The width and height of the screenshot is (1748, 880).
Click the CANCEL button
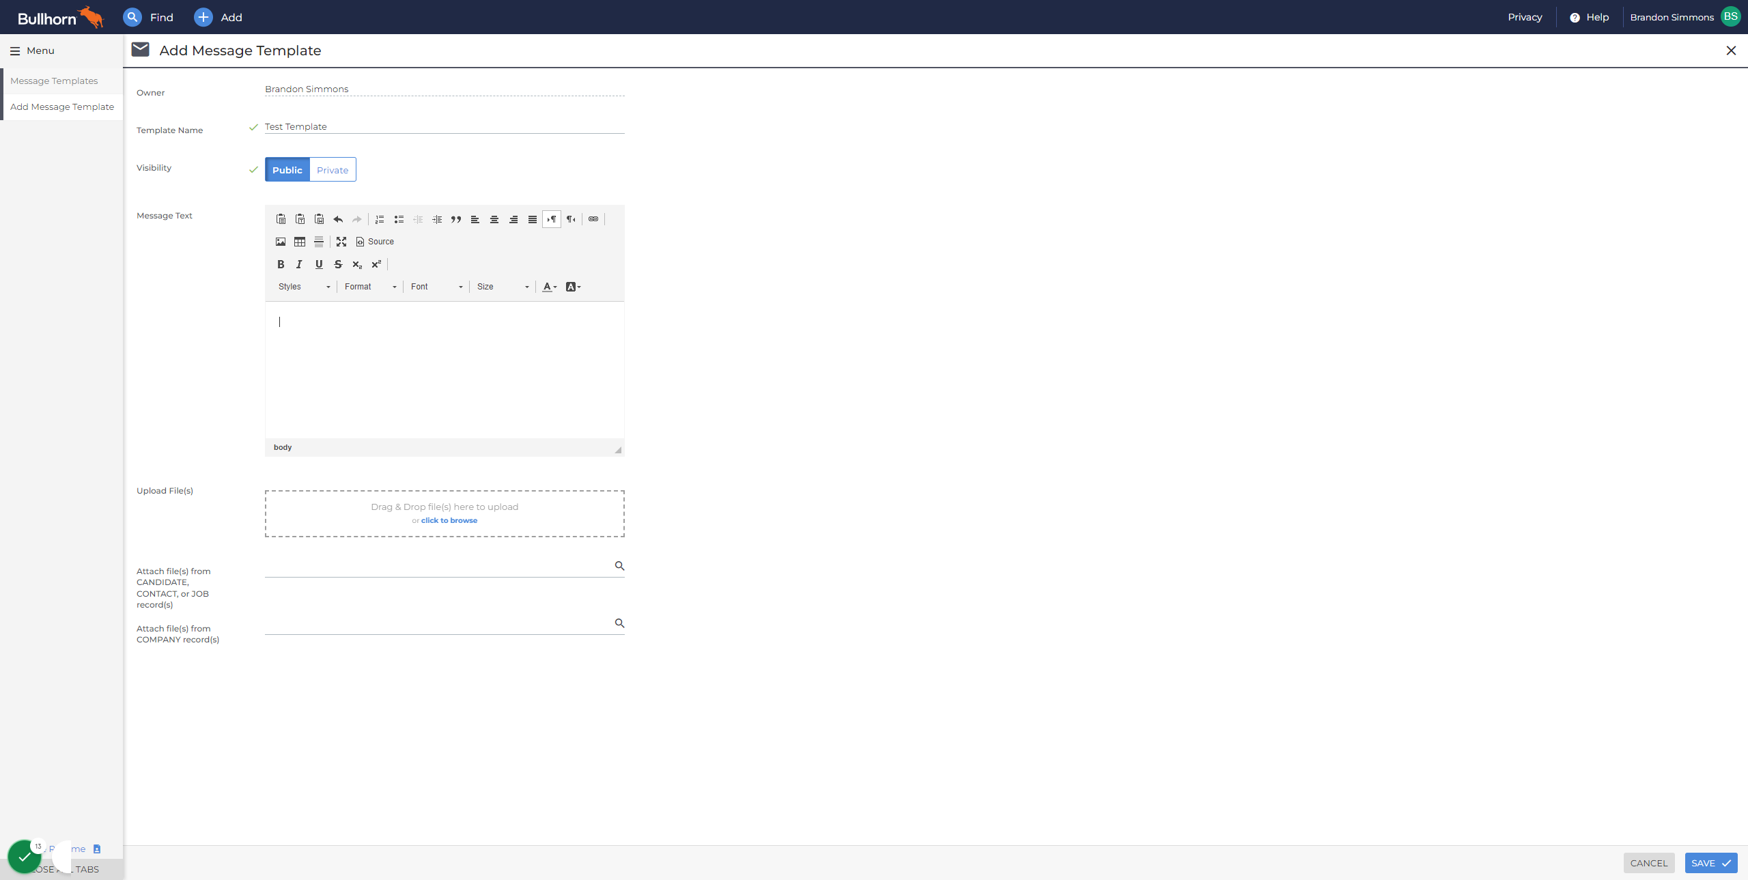click(1649, 863)
